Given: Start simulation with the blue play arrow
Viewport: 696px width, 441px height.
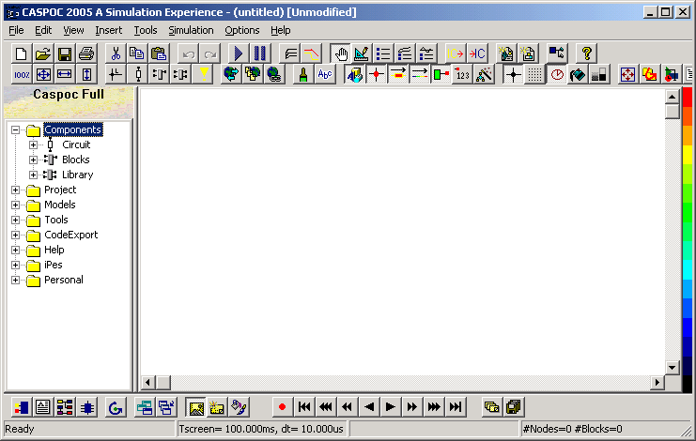Looking at the screenshot, I should (239, 54).
